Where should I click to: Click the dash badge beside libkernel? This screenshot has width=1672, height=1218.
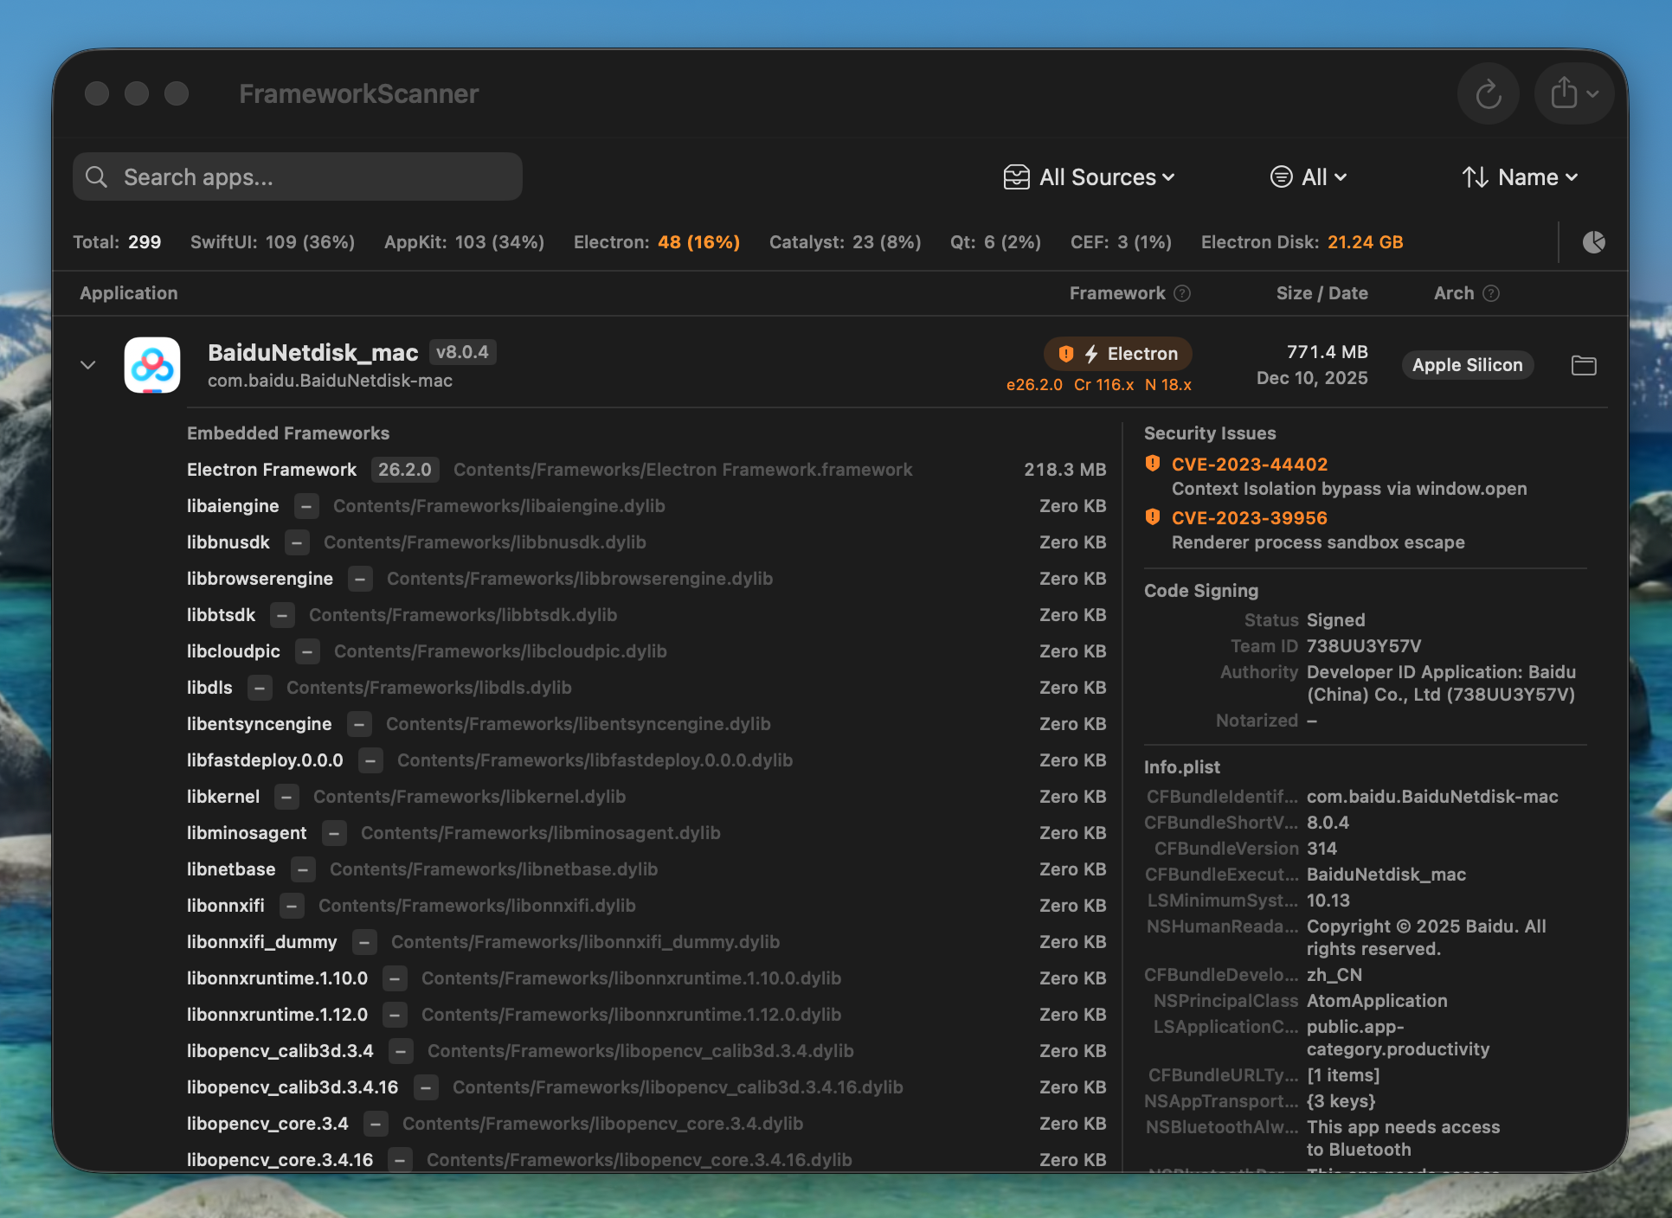coord(286,797)
